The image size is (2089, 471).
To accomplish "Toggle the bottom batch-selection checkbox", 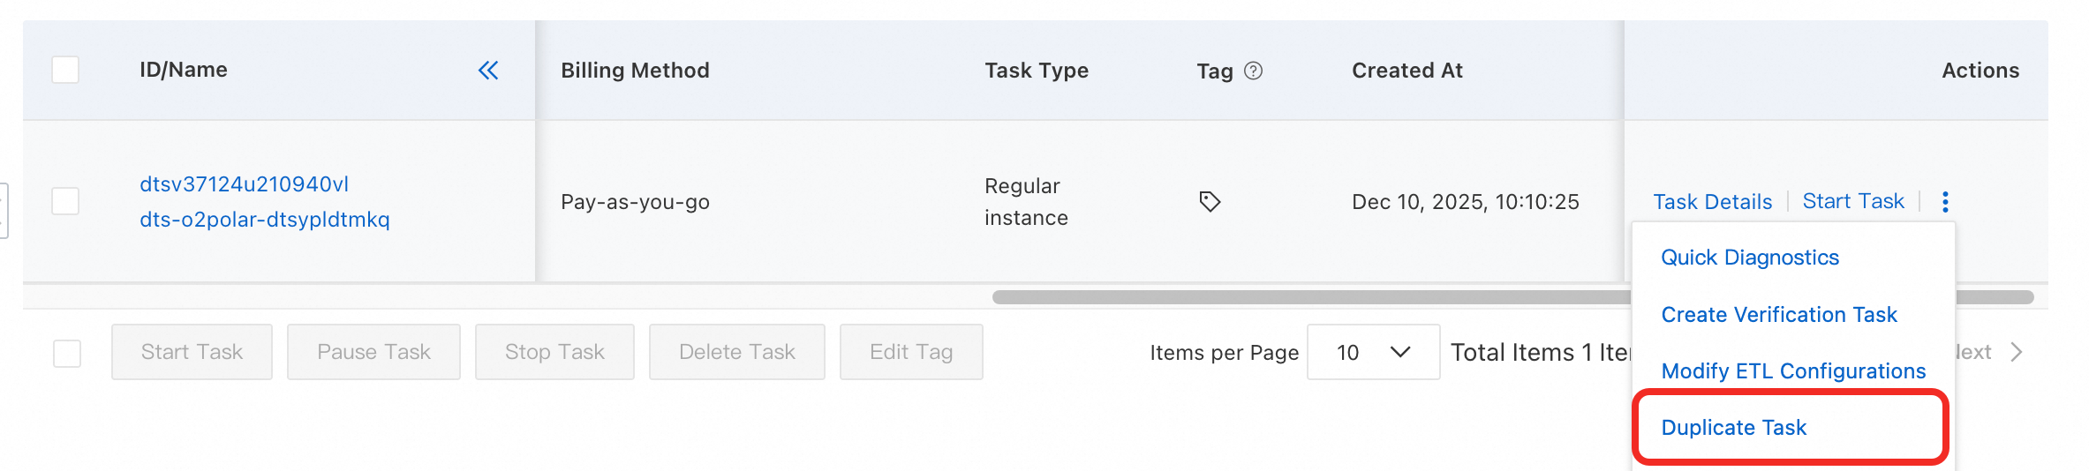I will 67,353.
